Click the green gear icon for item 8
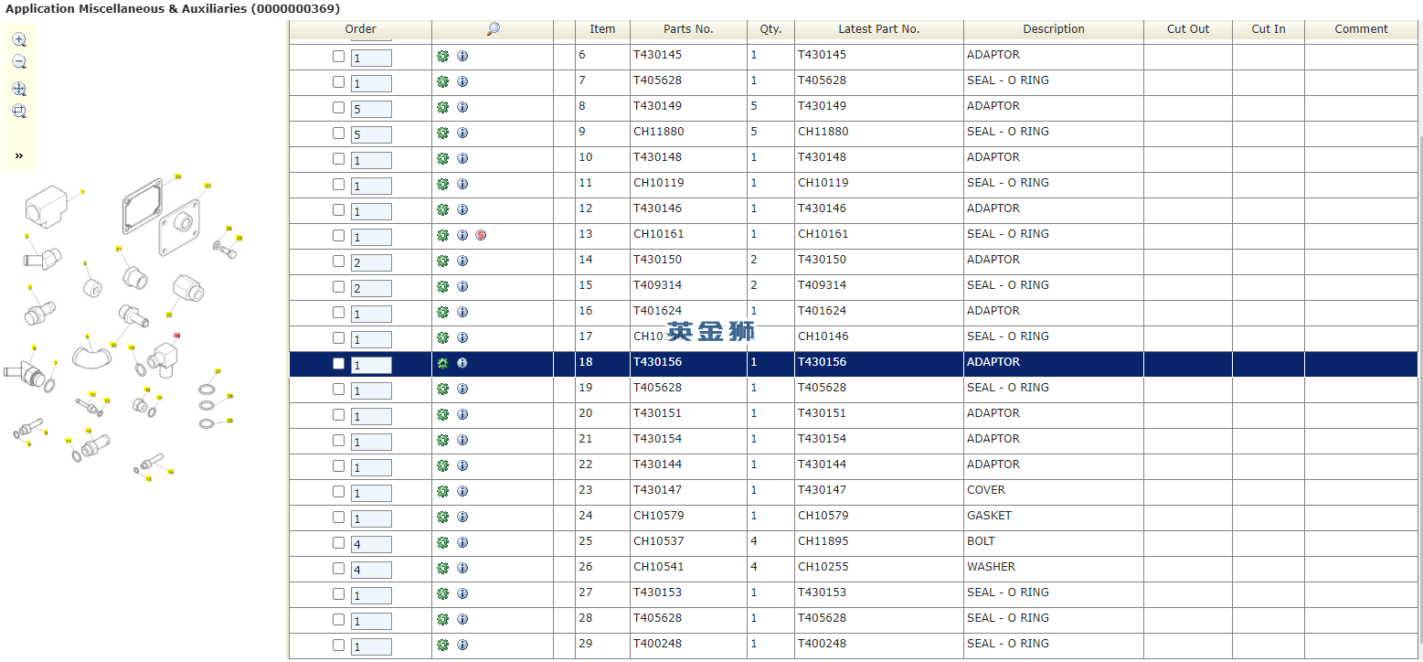The height and width of the screenshot is (662, 1423). click(x=442, y=107)
